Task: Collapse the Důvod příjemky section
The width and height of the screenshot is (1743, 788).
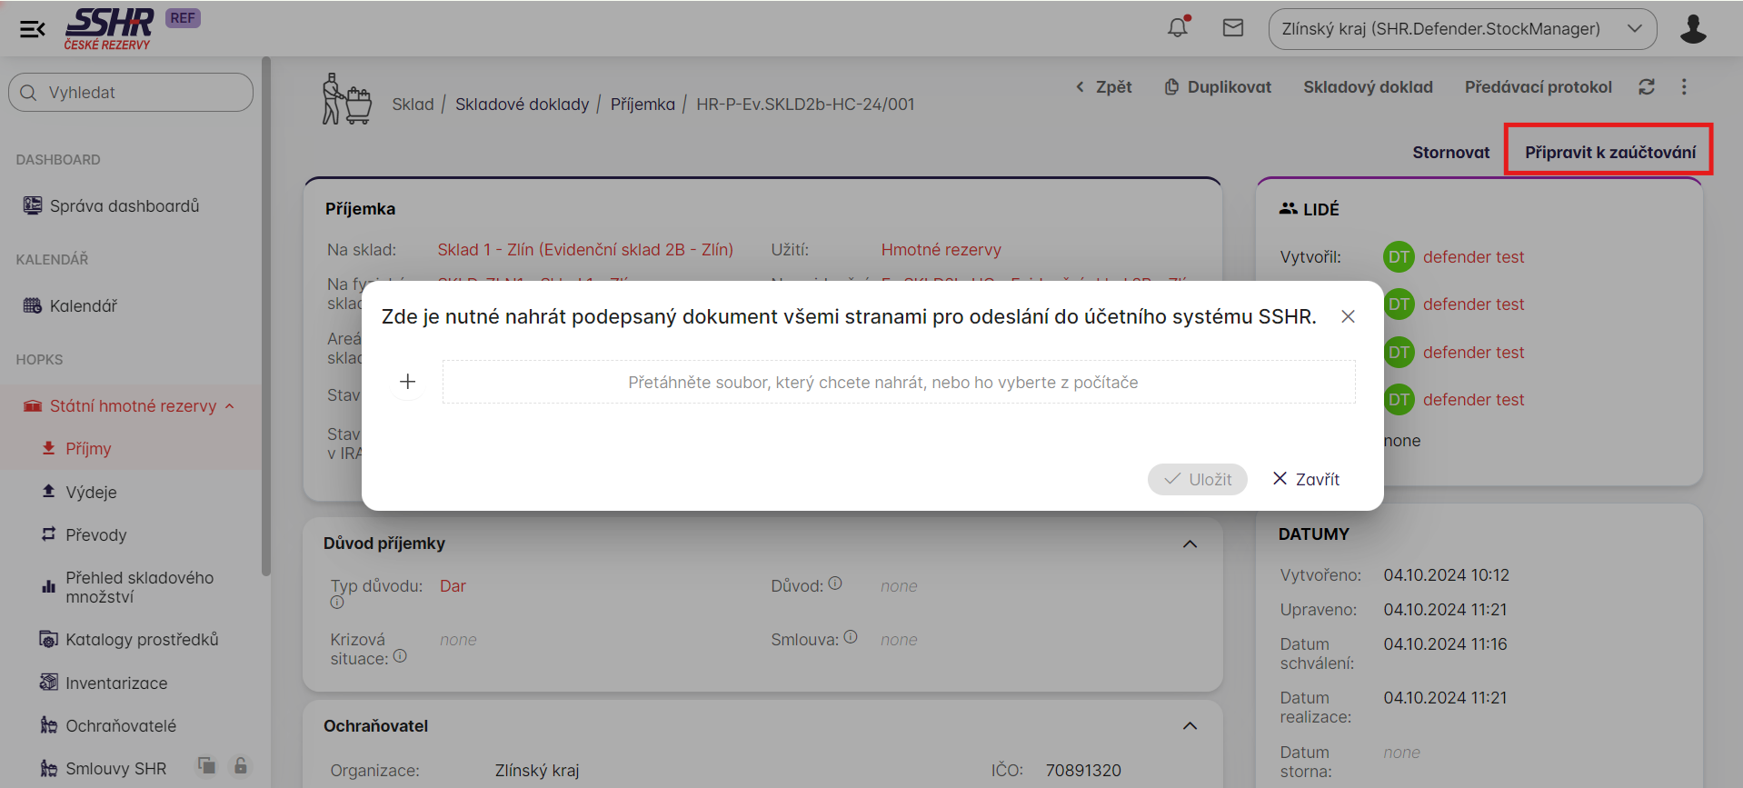Action: 1190,544
